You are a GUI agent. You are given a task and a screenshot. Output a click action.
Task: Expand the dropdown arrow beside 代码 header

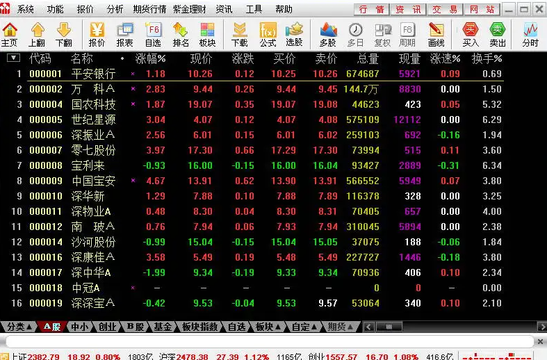13,58
